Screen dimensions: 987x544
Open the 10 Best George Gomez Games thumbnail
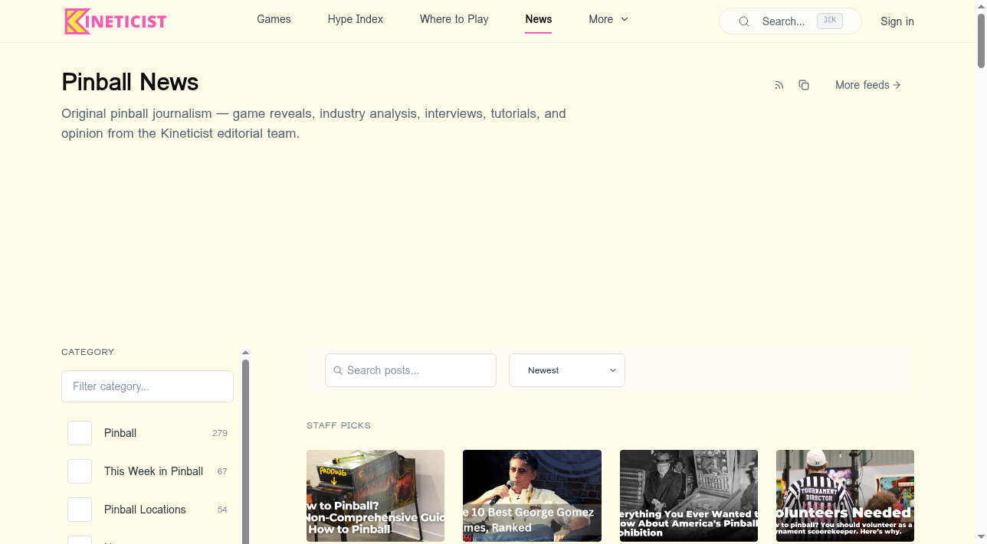532,496
